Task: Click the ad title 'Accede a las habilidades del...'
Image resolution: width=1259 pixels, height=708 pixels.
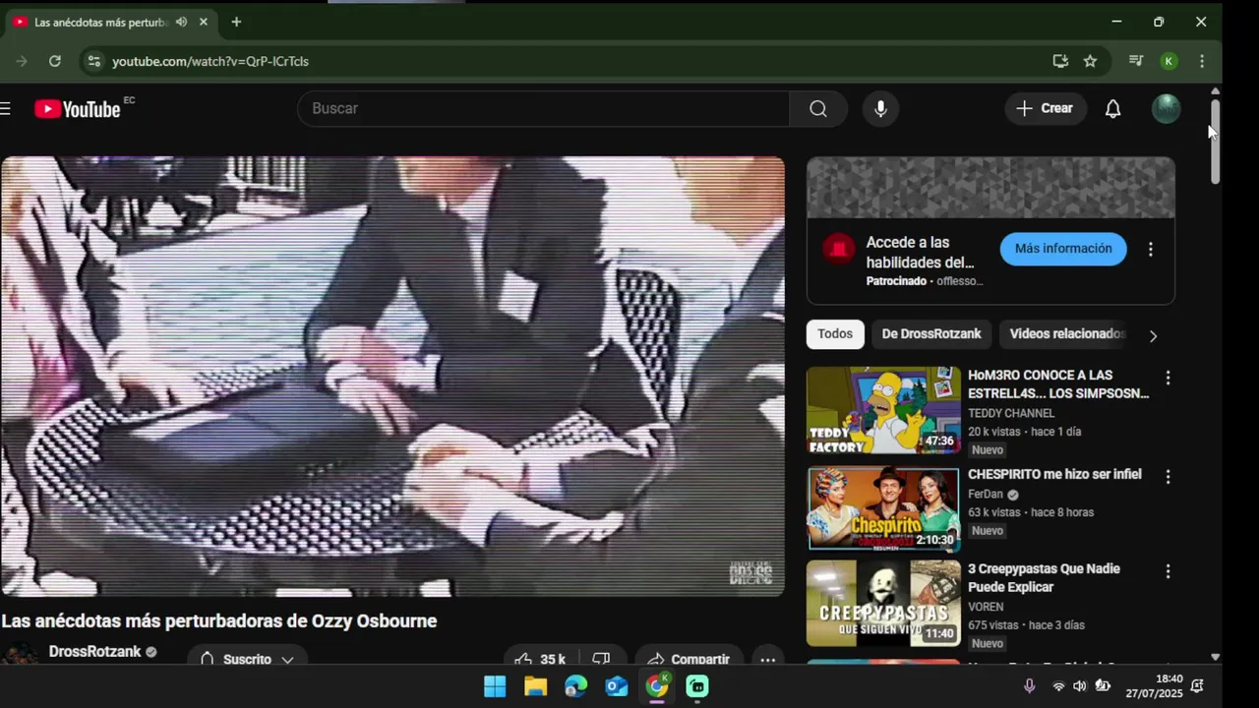Action: pos(920,253)
